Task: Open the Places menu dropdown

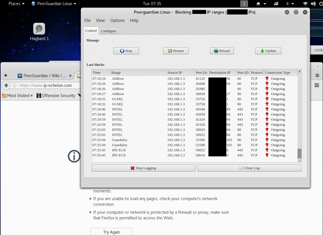Action: [16, 4]
